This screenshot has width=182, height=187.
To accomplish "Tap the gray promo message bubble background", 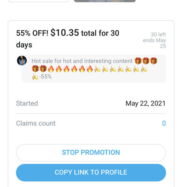I will [x=94, y=69].
